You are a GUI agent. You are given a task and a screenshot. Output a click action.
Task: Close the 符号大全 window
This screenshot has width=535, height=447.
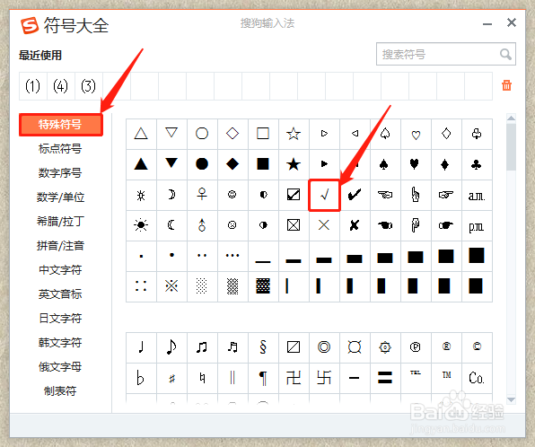click(x=512, y=22)
